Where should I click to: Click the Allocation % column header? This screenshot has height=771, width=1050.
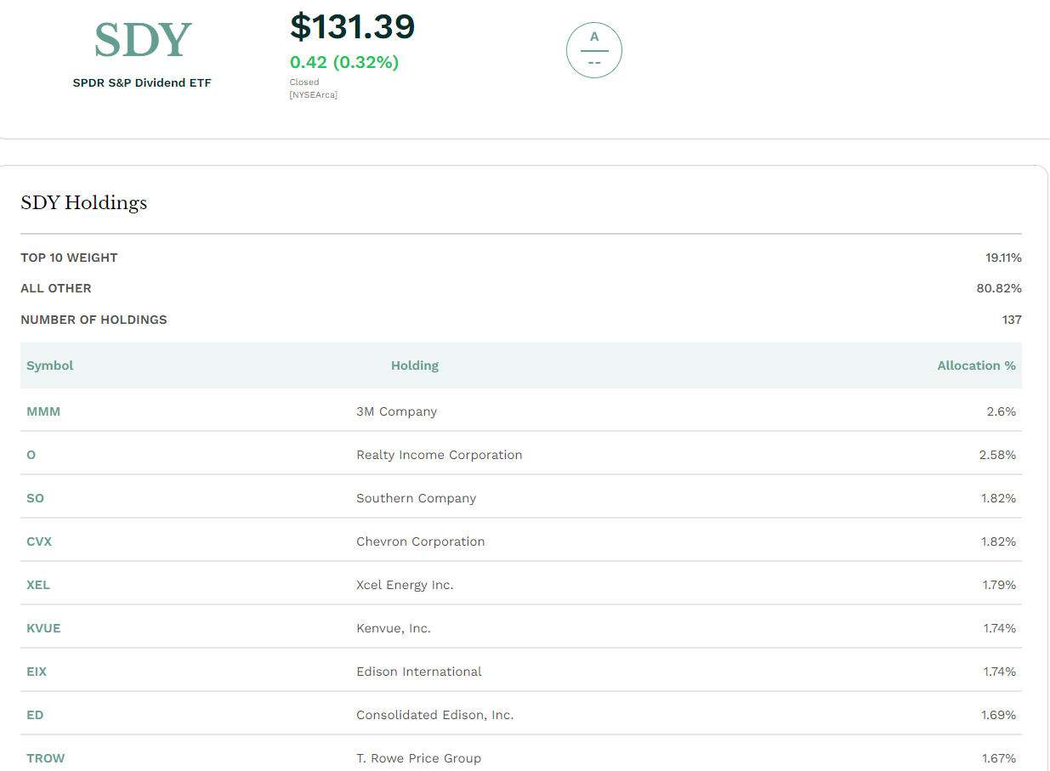tap(977, 366)
